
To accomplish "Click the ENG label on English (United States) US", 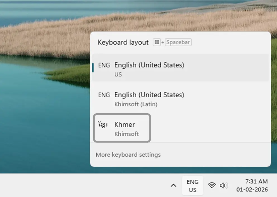I will [104, 65].
